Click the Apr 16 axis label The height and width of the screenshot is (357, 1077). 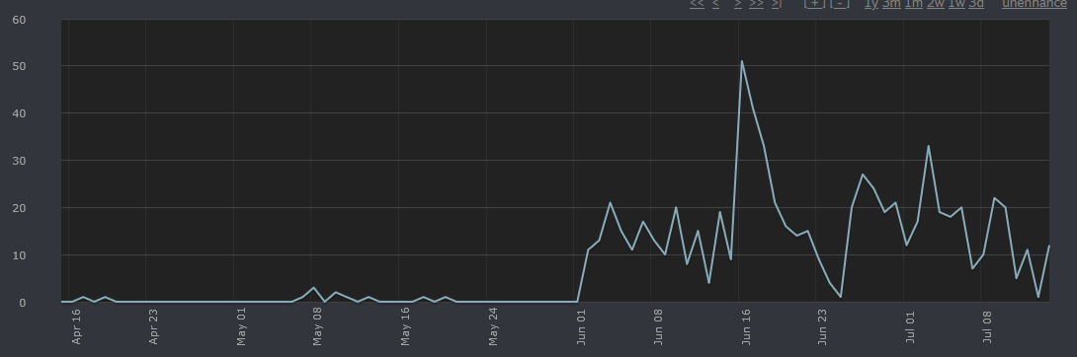point(76,326)
